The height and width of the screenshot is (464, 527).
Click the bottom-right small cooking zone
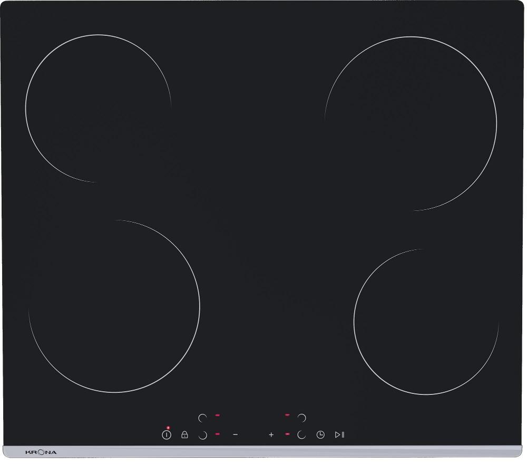pyautogui.click(x=426, y=322)
